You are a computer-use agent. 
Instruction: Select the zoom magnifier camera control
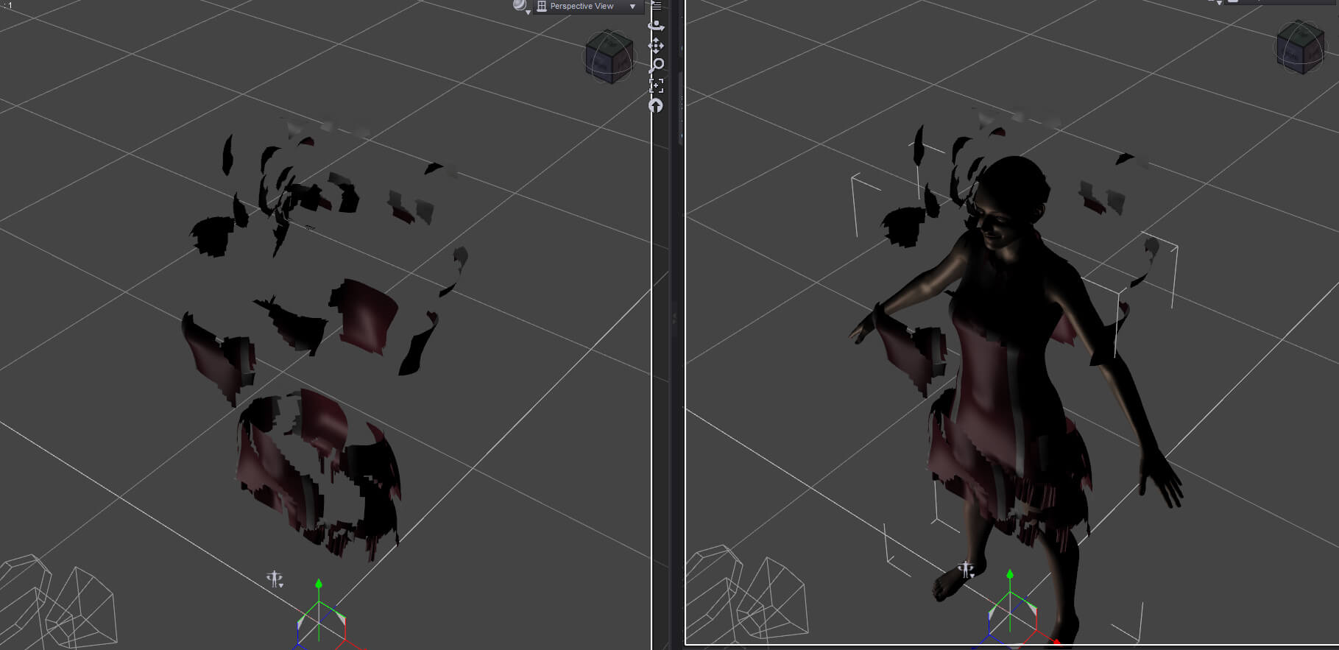click(x=656, y=66)
